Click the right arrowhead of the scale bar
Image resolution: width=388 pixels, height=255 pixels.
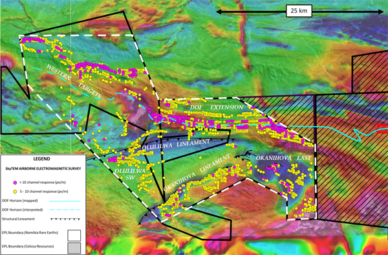380,12
